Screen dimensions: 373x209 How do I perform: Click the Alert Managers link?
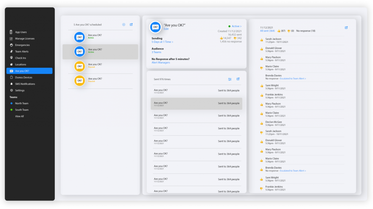pyautogui.click(x=161, y=62)
